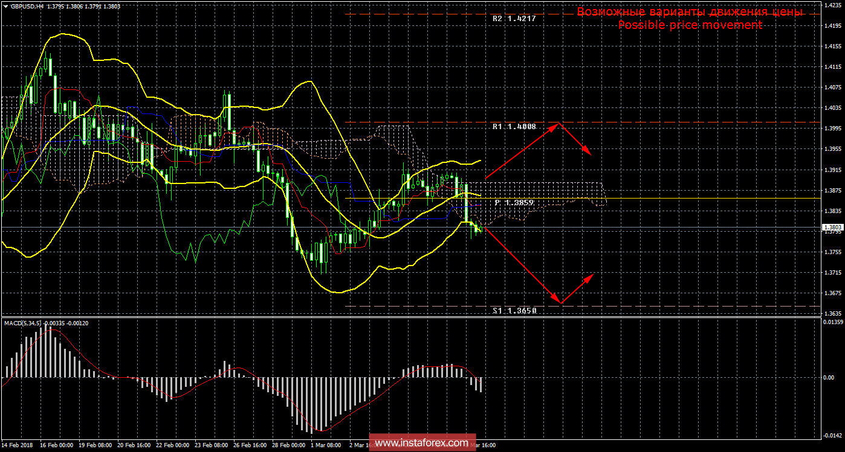Open the chart dropdown triangle beside GBPUSD,H4
The height and width of the screenshot is (452, 845).
click(5, 5)
